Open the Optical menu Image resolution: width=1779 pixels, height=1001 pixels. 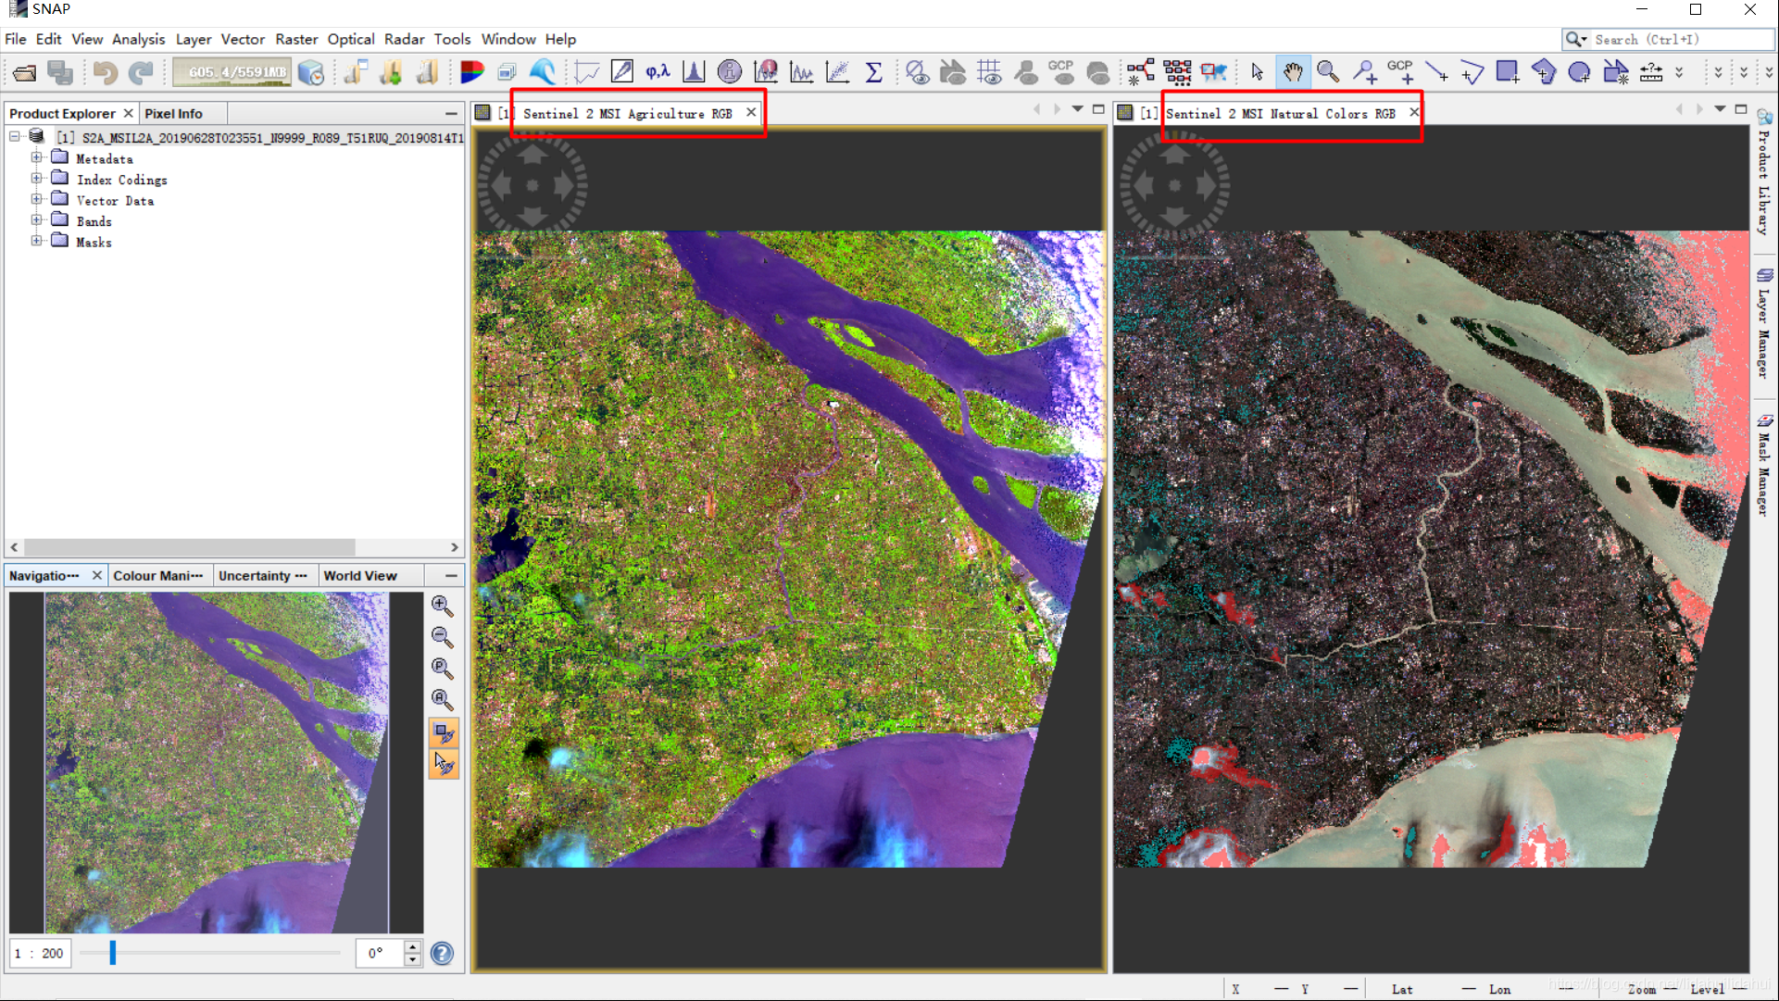point(353,39)
